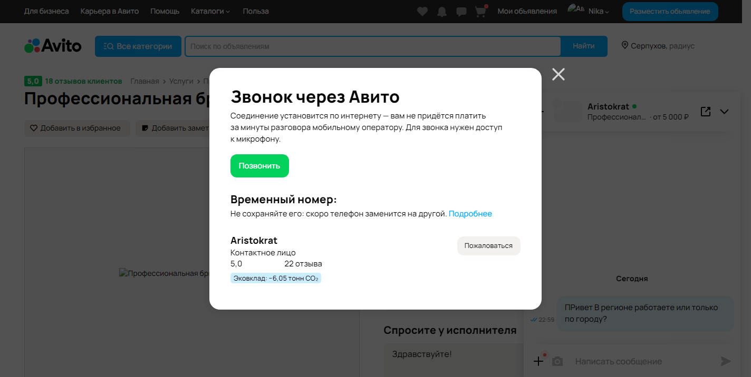Open Все категории menu
This screenshot has height=377, width=751.
point(138,46)
